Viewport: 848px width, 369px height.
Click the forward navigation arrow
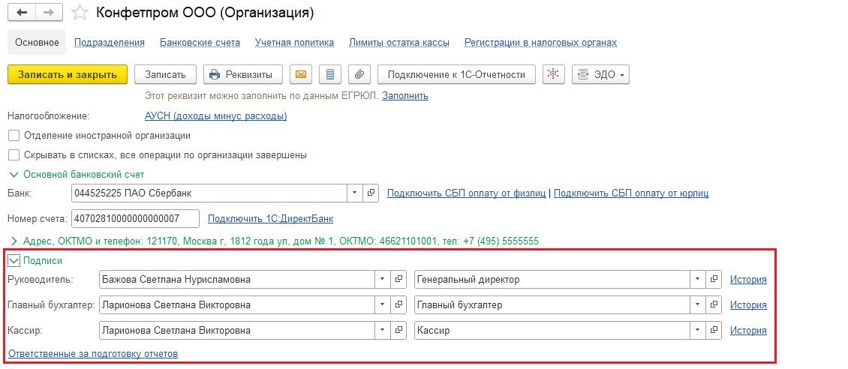tap(48, 13)
